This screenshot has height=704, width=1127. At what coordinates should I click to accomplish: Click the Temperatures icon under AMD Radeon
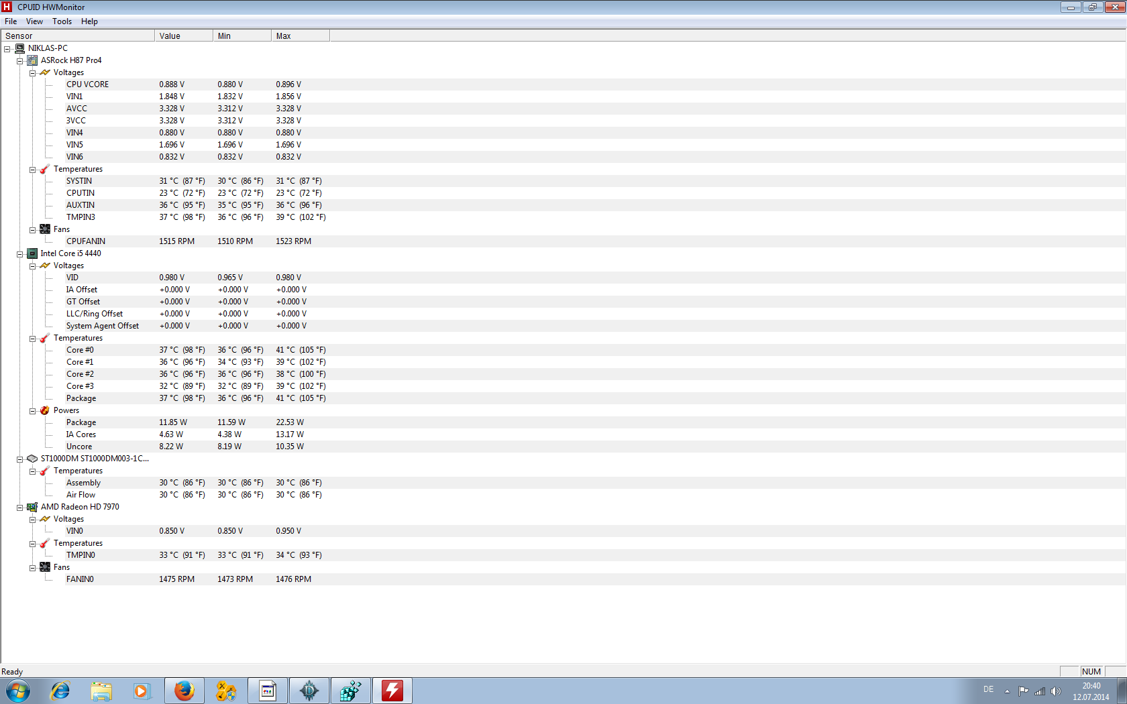tap(45, 543)
